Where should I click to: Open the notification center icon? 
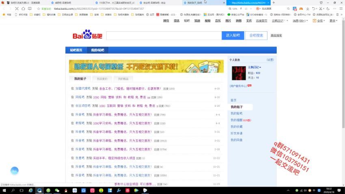[x=339, y=190]
